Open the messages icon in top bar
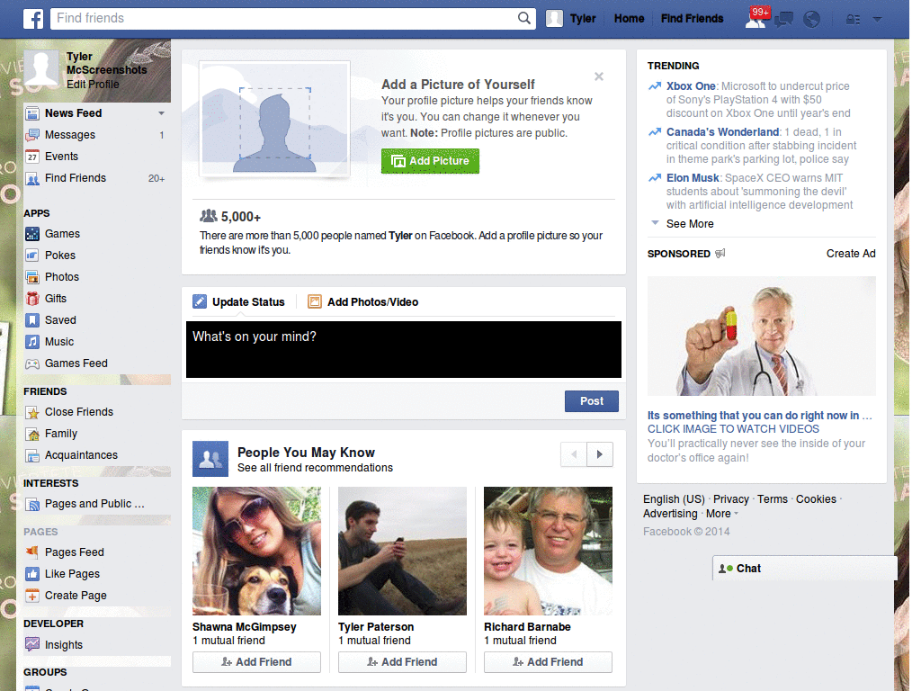 783,20
